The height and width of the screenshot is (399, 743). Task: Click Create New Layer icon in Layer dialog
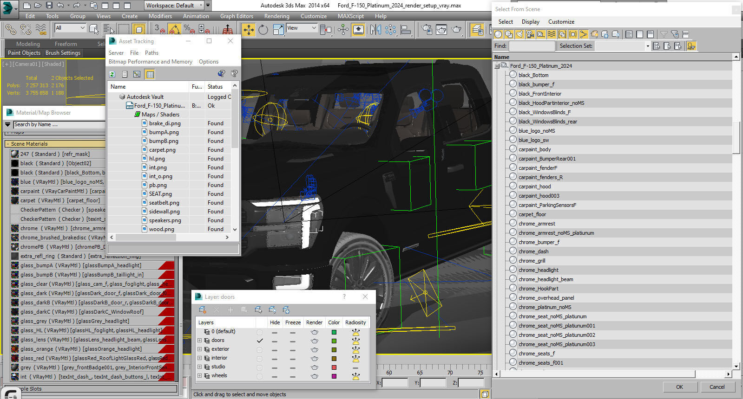pyautogui.click(x=203, y=310)
